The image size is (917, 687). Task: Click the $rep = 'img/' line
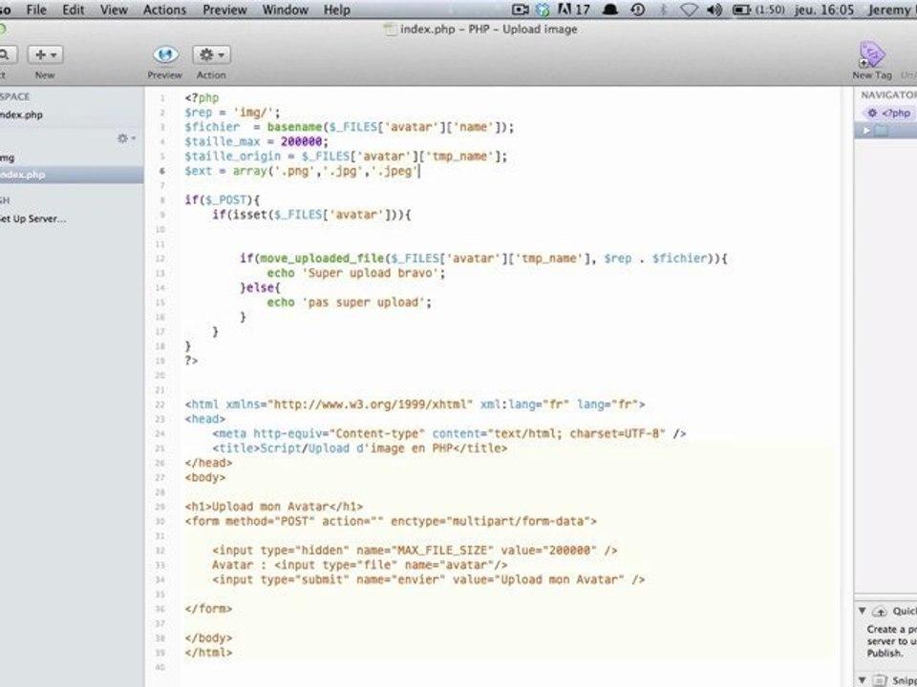233,113
